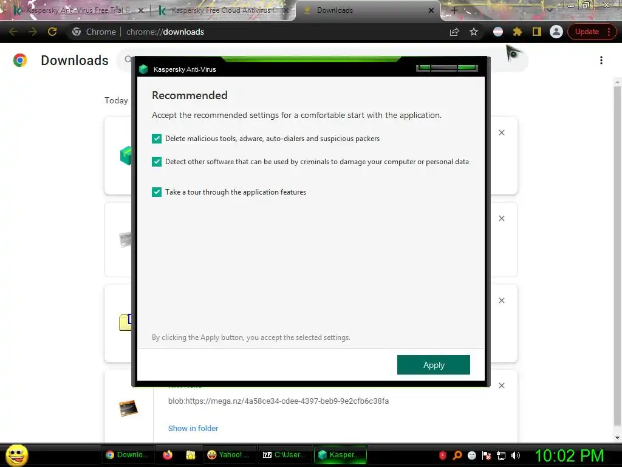
Task: Go forward in Chrome
Action: [33, 32]
